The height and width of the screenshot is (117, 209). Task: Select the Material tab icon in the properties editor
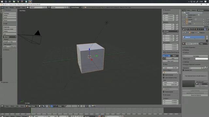[x=205, y=29]
